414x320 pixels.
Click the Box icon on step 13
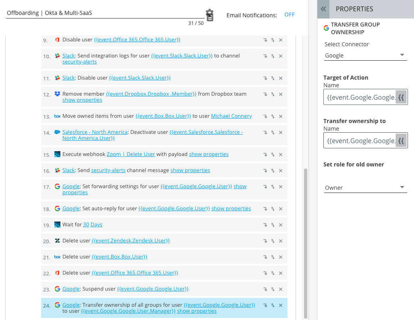pos(57,116)
